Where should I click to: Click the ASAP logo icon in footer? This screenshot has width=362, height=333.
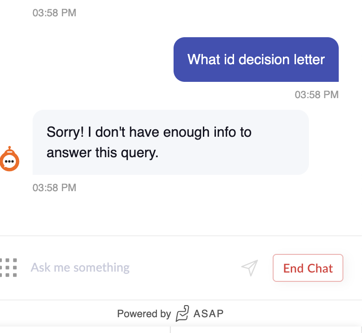182,313
